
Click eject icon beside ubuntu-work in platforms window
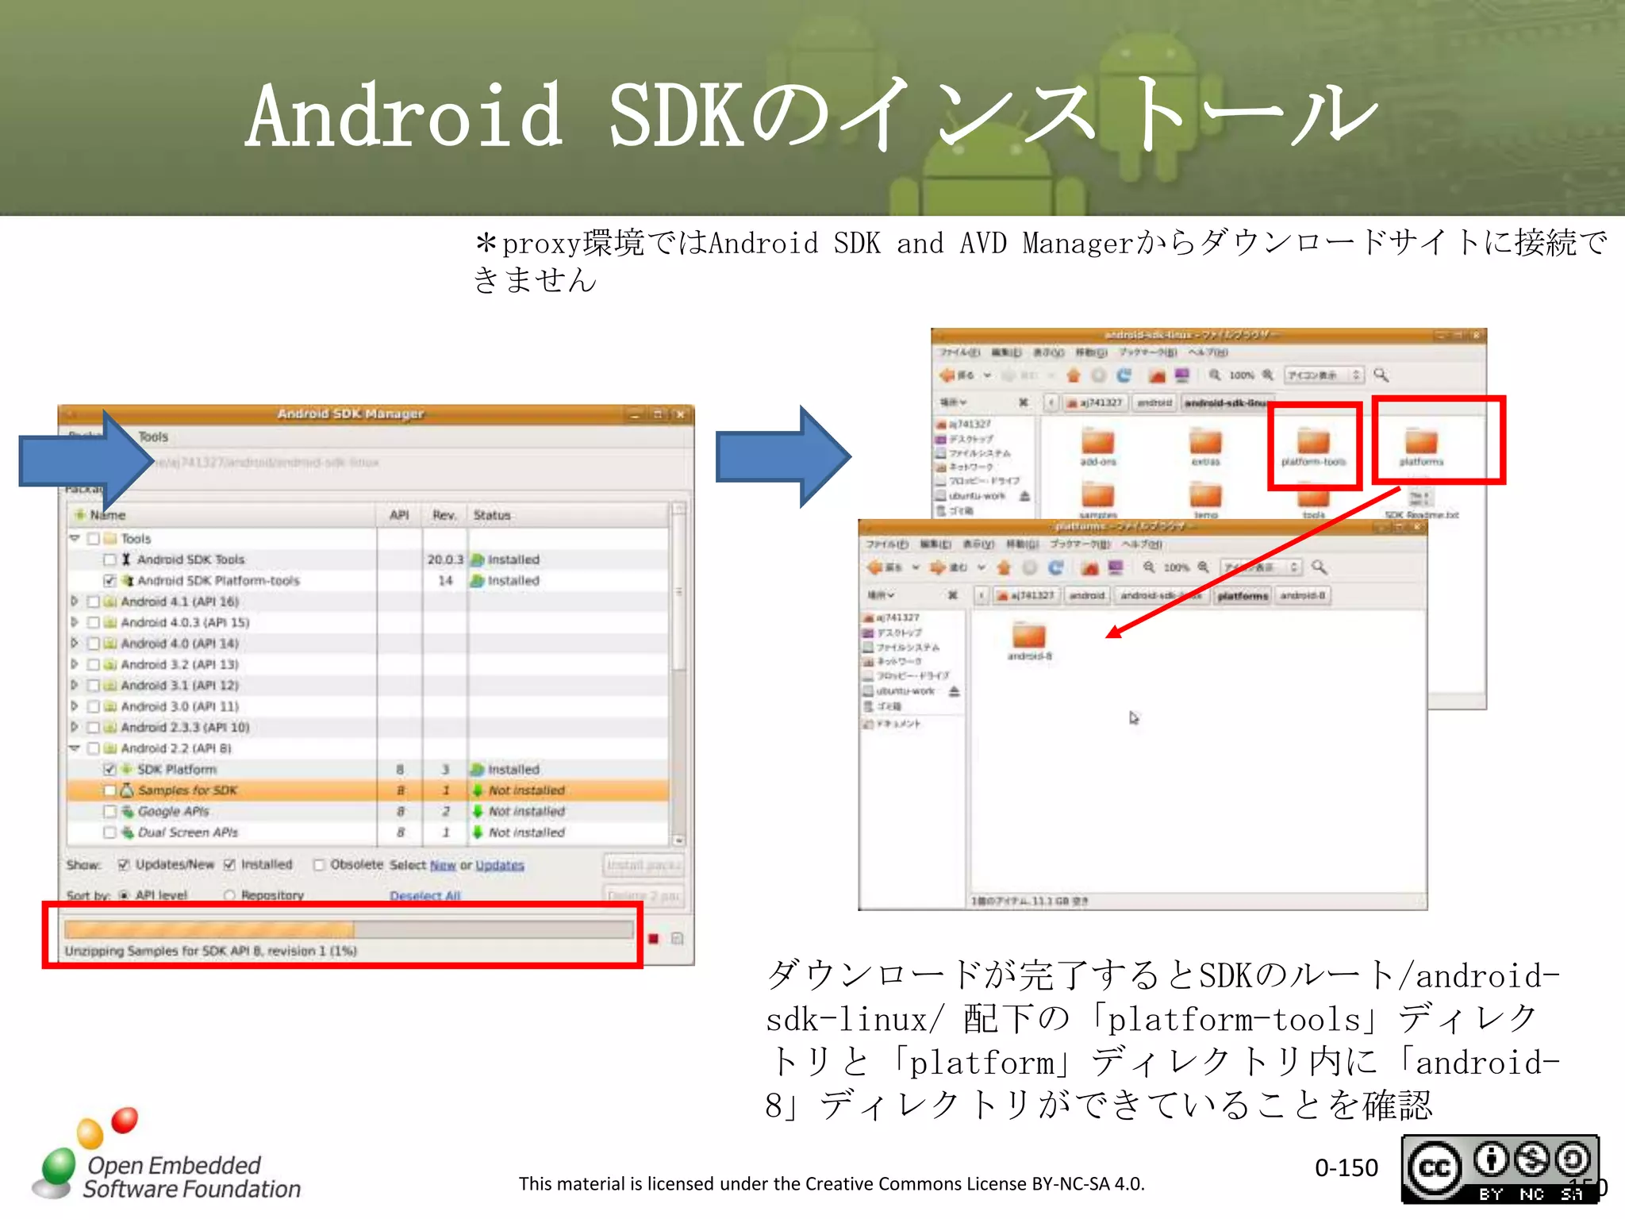955,691
